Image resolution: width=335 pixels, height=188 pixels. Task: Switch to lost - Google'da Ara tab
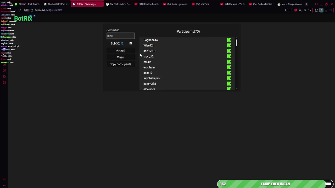[x=290, y=4]
